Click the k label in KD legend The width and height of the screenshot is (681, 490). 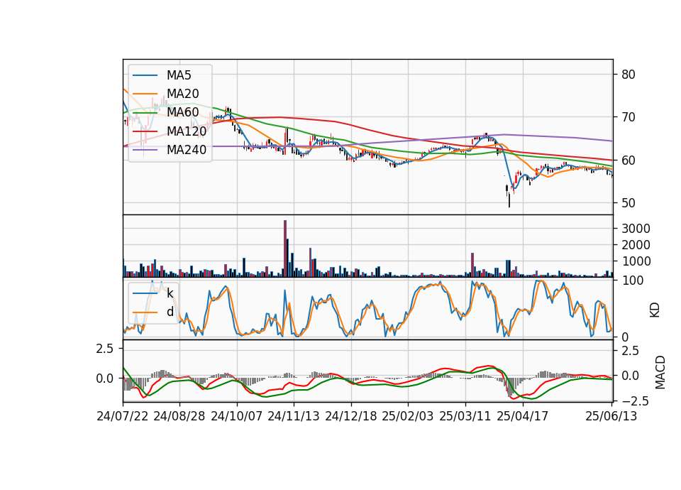[170, 293]
